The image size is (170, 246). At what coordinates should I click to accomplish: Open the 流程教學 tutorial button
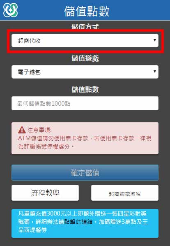(x=45, y=193)
